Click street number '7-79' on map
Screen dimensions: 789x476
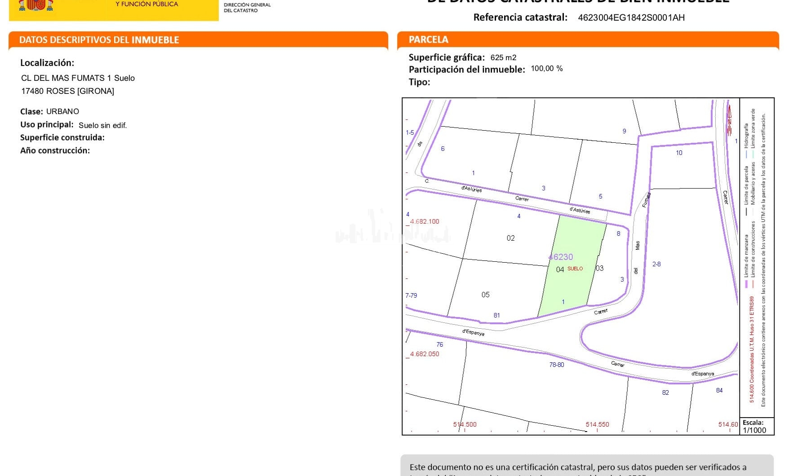pyautogui.click(x=411, y=295)
